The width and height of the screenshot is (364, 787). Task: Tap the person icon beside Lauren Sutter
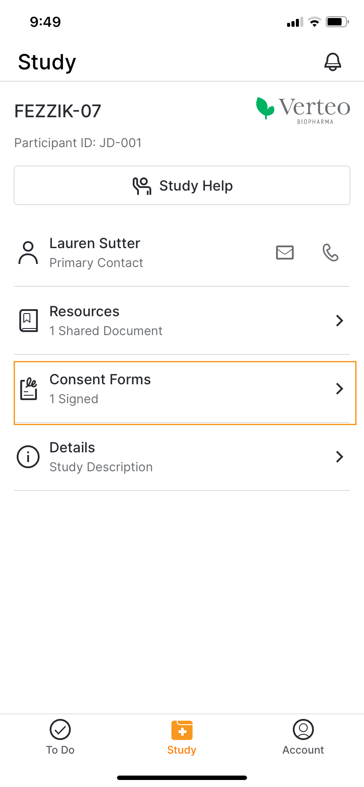pos(28,253)
